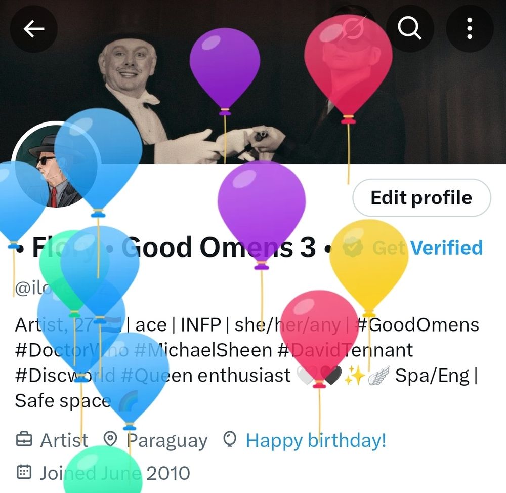The image size is (506, 493).
Task: Tap the briefcase Artist icon
Action: coord(24,439)
